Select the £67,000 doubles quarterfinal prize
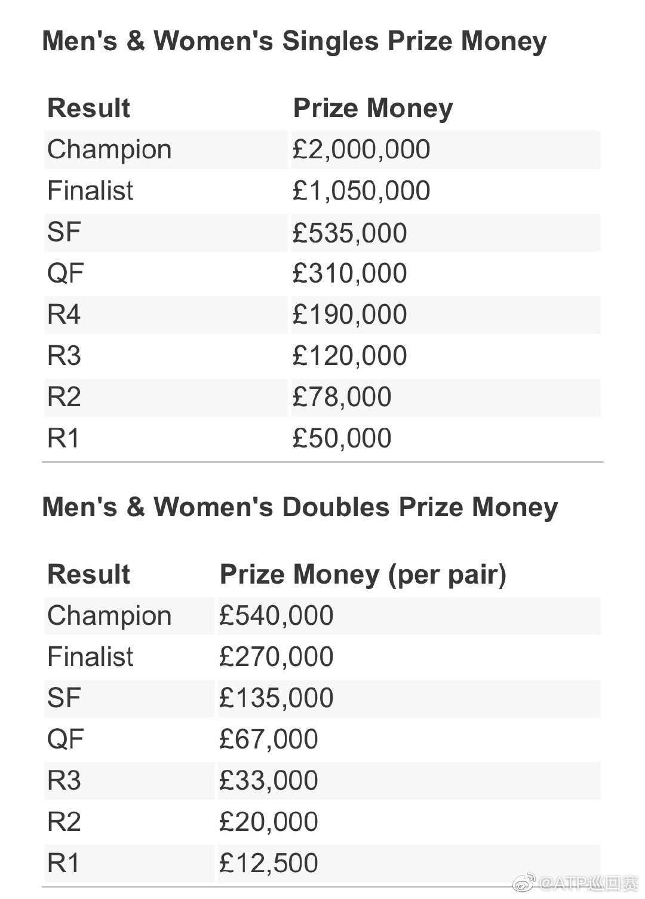This screenshot has width=645, height=899. click(268, 740)
